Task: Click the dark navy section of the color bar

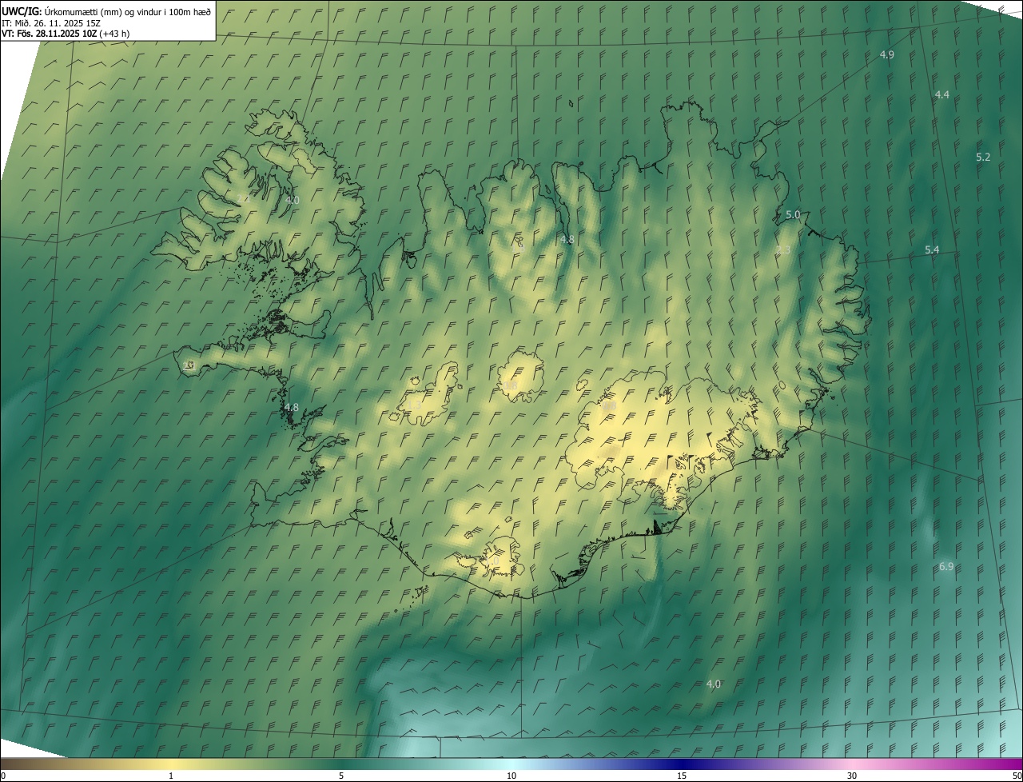Action: pos(682,764)
